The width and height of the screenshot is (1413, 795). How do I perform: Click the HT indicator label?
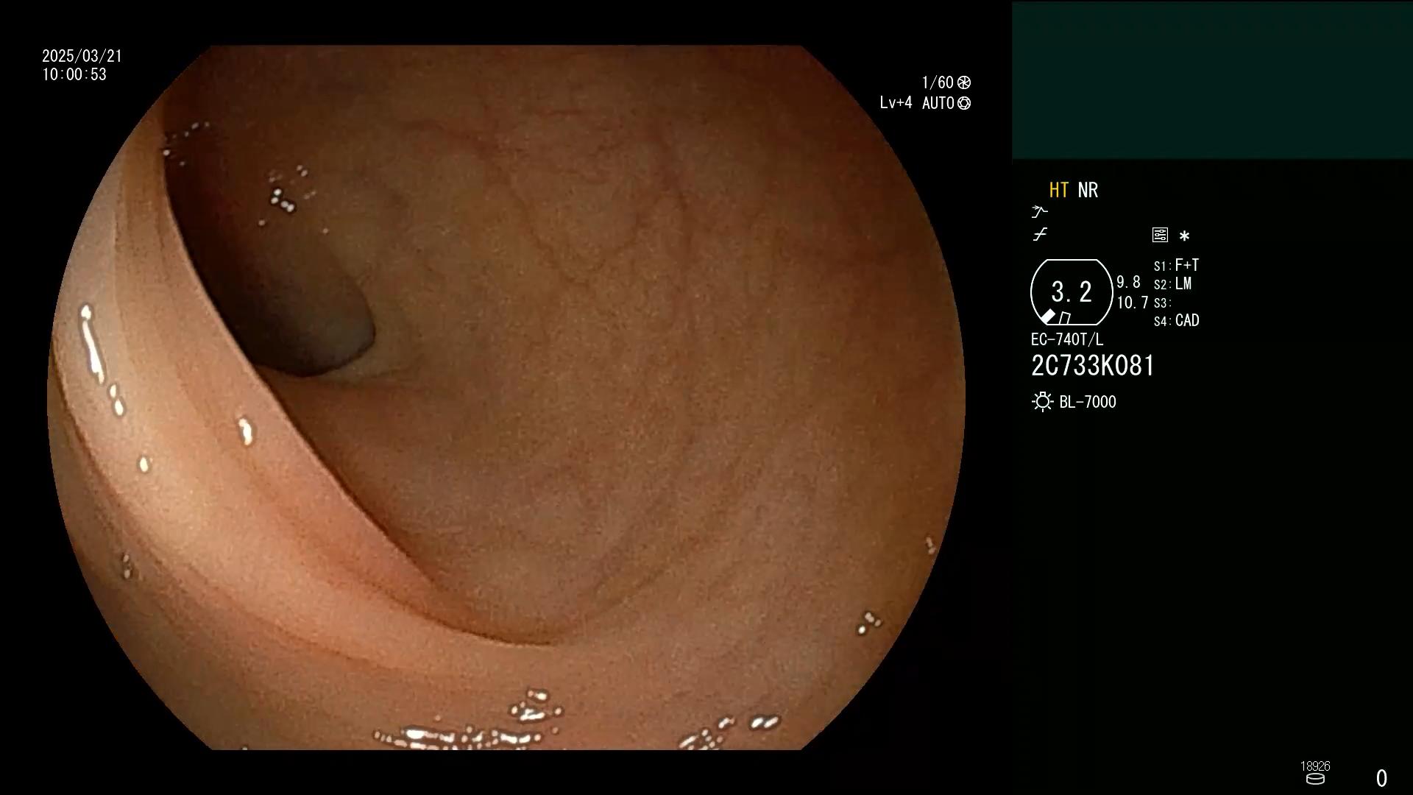tap(1058, 190)
